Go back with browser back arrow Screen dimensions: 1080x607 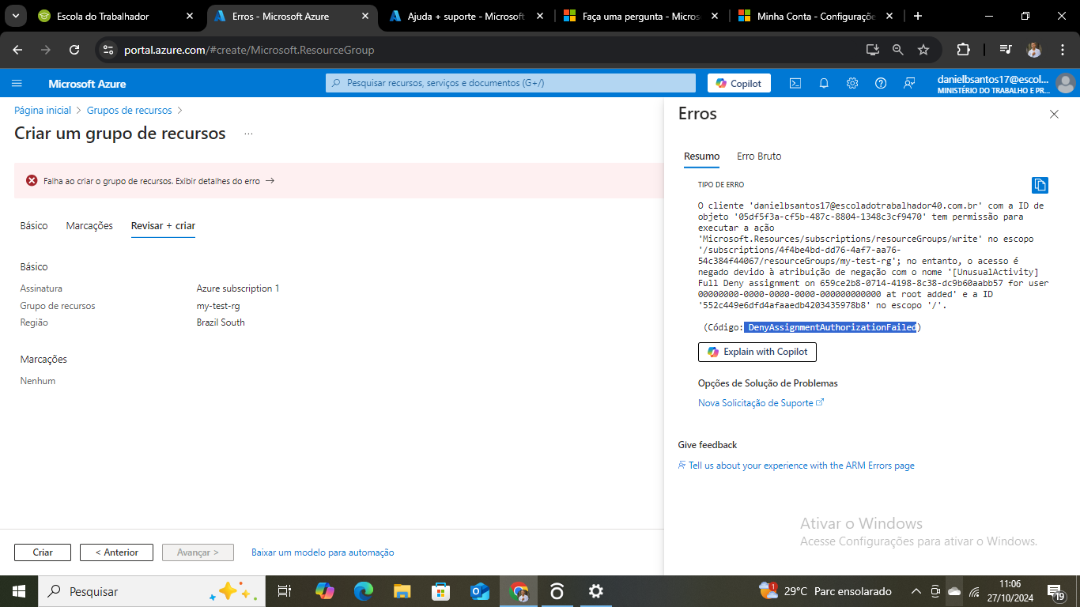(x=17, y=50)
